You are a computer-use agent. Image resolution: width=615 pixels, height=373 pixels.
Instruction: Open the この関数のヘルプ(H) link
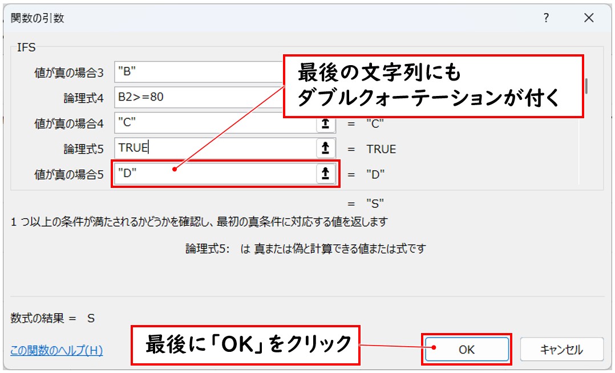(x=56, y=350)
